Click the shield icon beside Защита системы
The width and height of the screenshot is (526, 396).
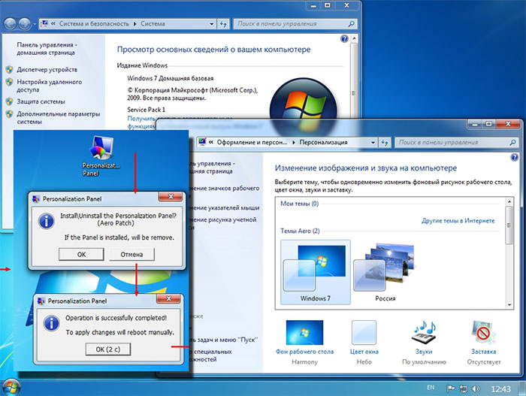coord(9,101)
